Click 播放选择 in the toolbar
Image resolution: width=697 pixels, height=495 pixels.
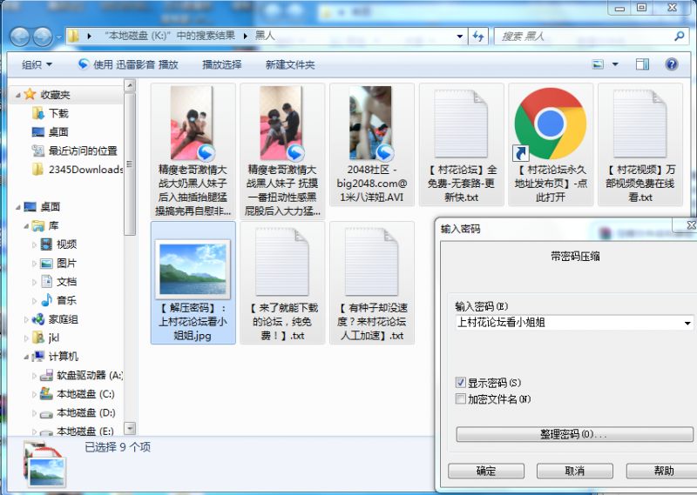point(221,64)
